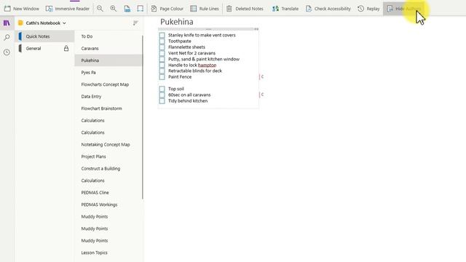Check Handle to lock hampton
Image resolution: width=466 pixels, height=262 pixels.
pos(162,65)
